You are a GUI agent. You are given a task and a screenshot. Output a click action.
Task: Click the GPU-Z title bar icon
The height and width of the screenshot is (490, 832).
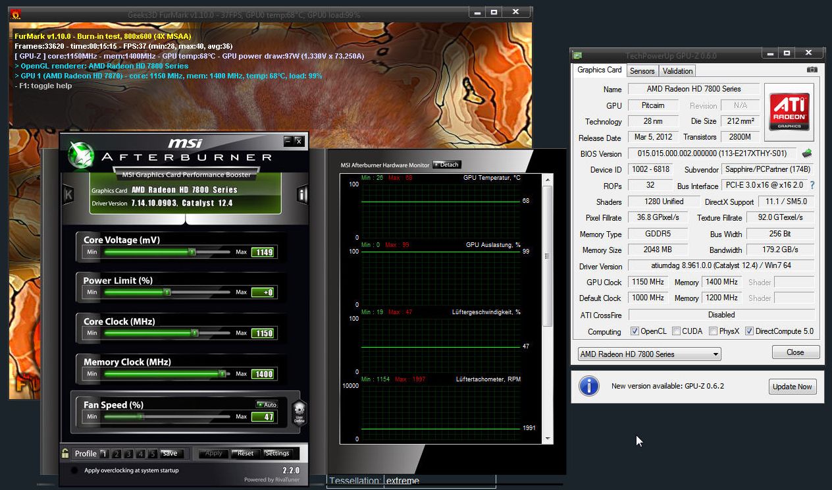(577, 55)
